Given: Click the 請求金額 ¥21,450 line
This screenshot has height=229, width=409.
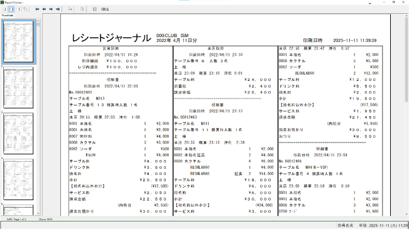Looking at the screenshot, I should [327, 117].
